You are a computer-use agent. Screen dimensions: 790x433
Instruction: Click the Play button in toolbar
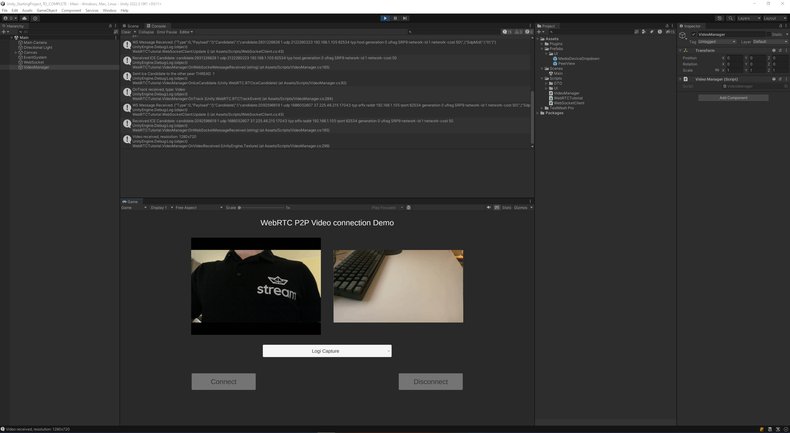(x=385, y=18)
